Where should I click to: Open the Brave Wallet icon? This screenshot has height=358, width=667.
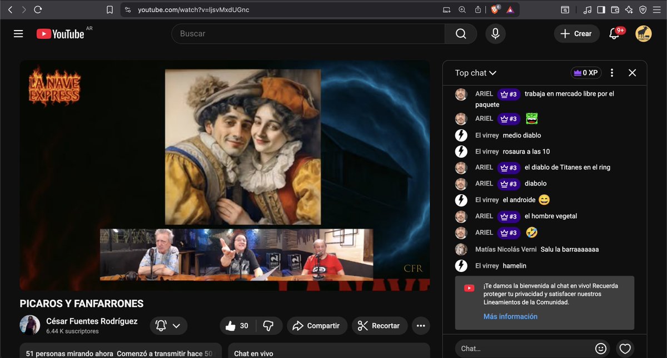(615, 9)
